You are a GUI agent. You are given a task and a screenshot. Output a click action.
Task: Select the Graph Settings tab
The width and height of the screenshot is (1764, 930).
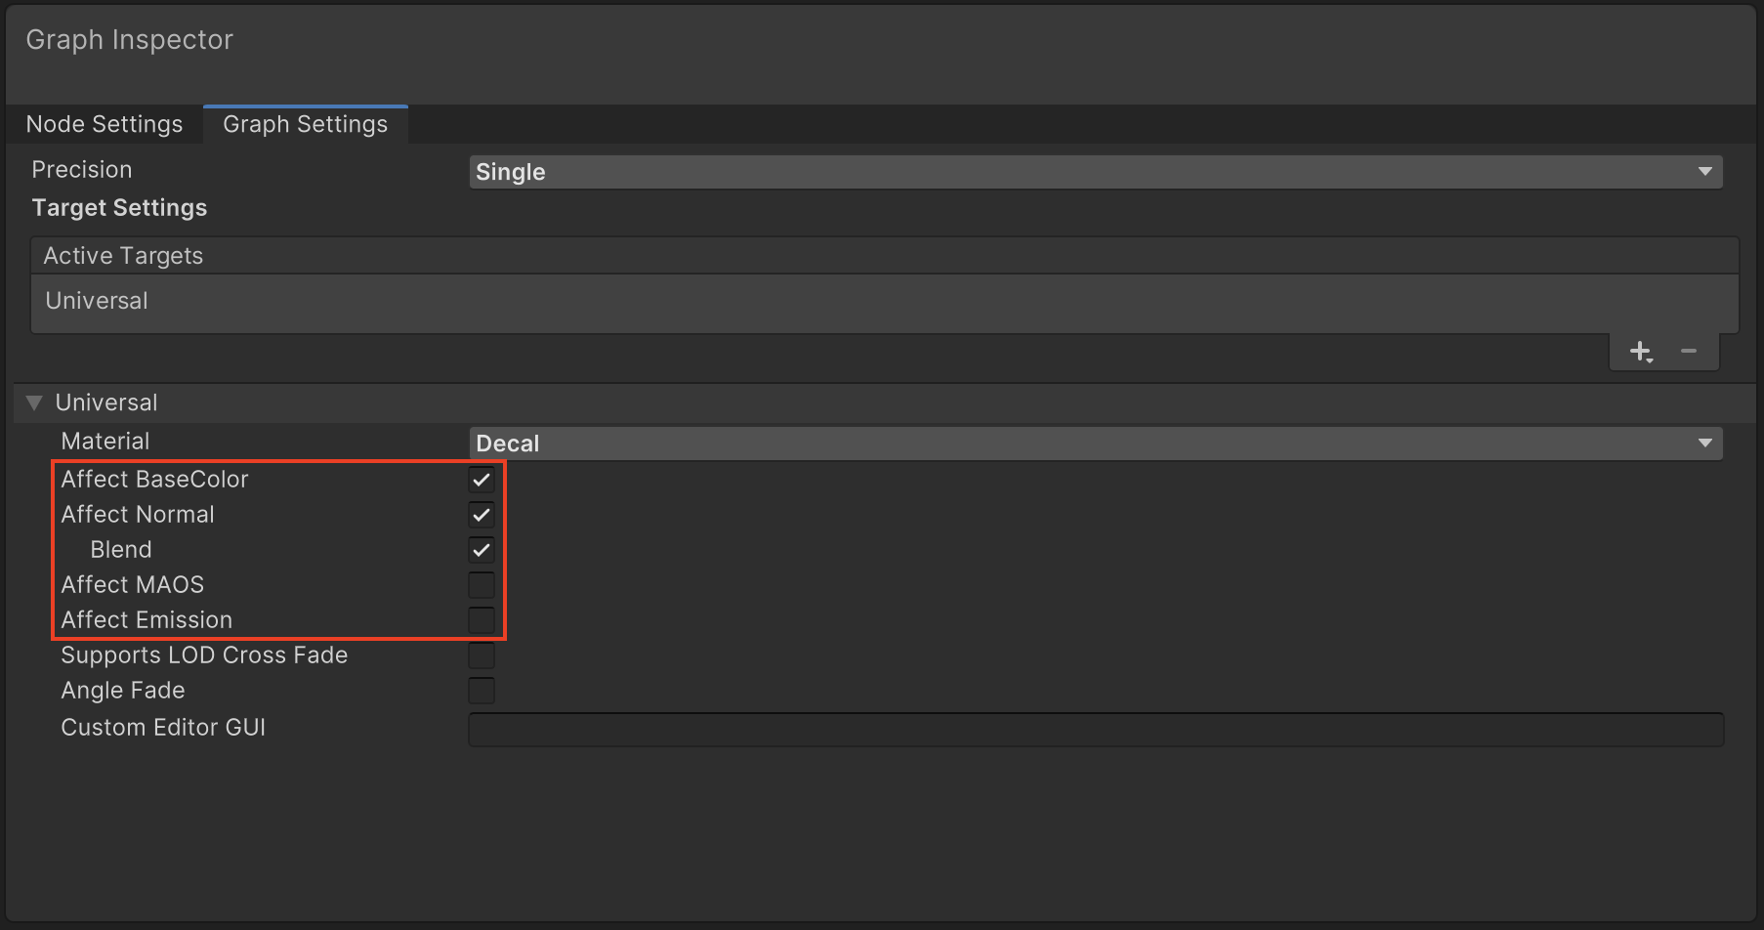305,124
